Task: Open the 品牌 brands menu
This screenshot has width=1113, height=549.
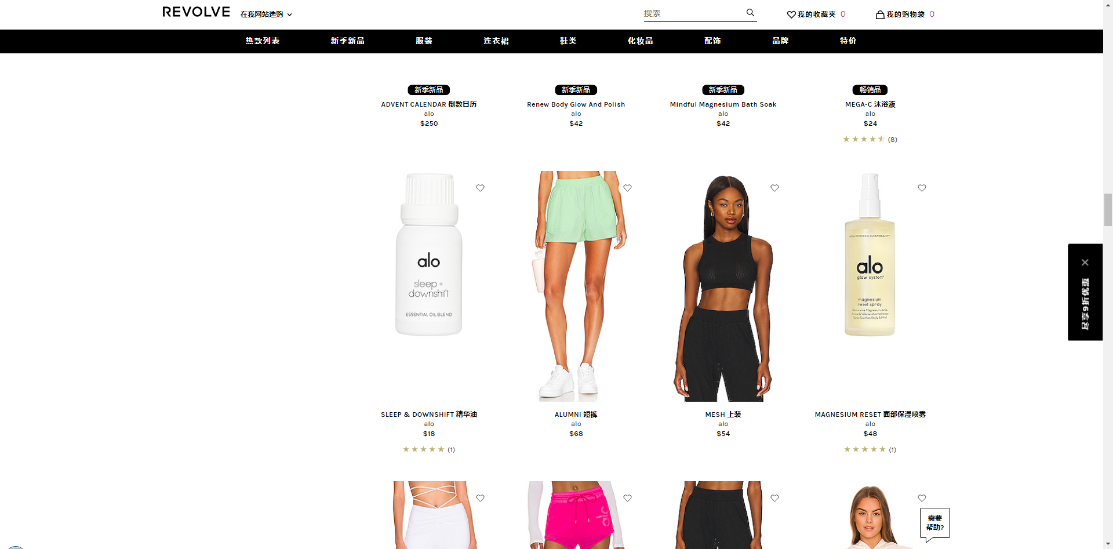Action: [x=780, y=41]
